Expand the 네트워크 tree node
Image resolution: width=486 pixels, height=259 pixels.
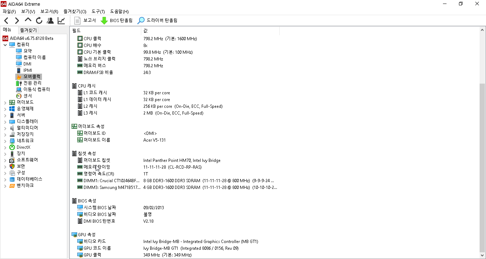5,141
